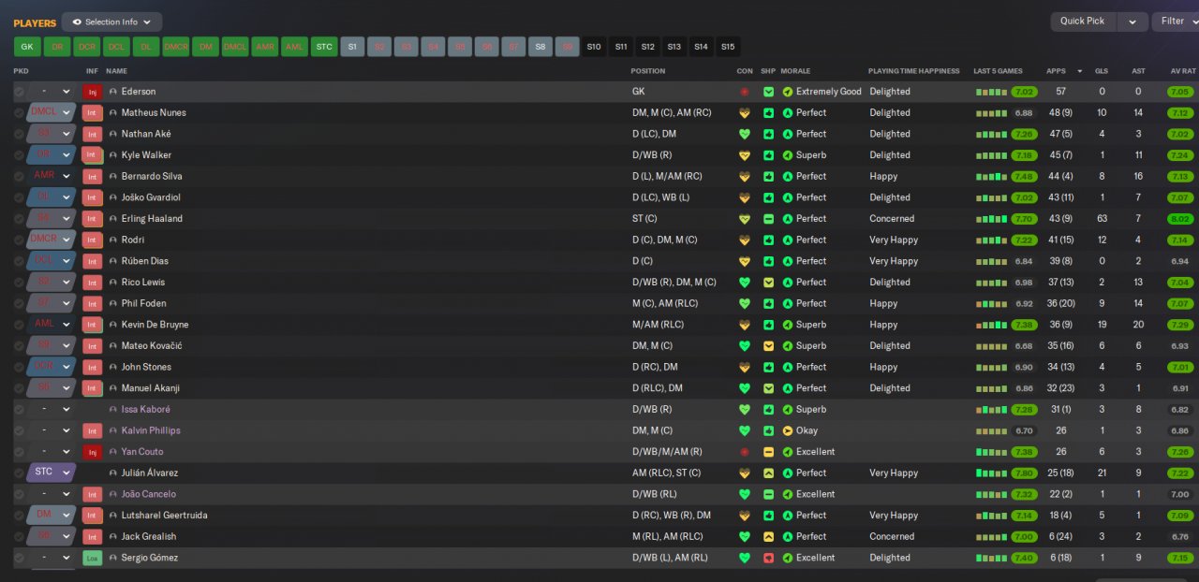The width and height of the screenshot is (1199, 582).
Task: Click Erling Haaland's match sharpness icon
Action: 768,219
